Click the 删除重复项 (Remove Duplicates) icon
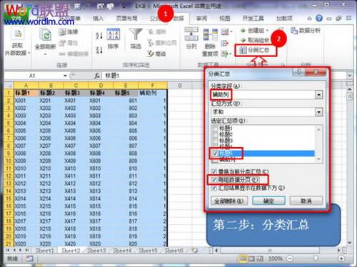The height and width of the screenshot is (267, 357). 210,34
